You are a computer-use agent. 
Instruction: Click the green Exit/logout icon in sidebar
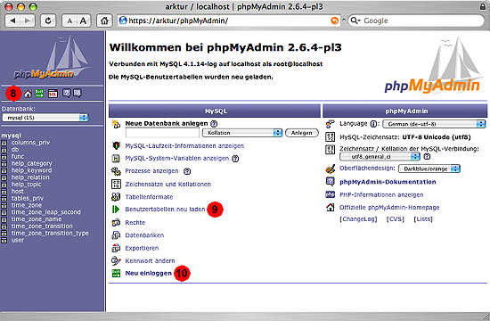tap(39, 94)
